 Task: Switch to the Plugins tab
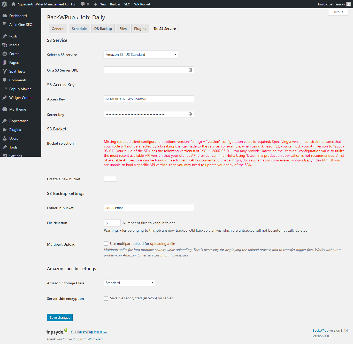140,29
